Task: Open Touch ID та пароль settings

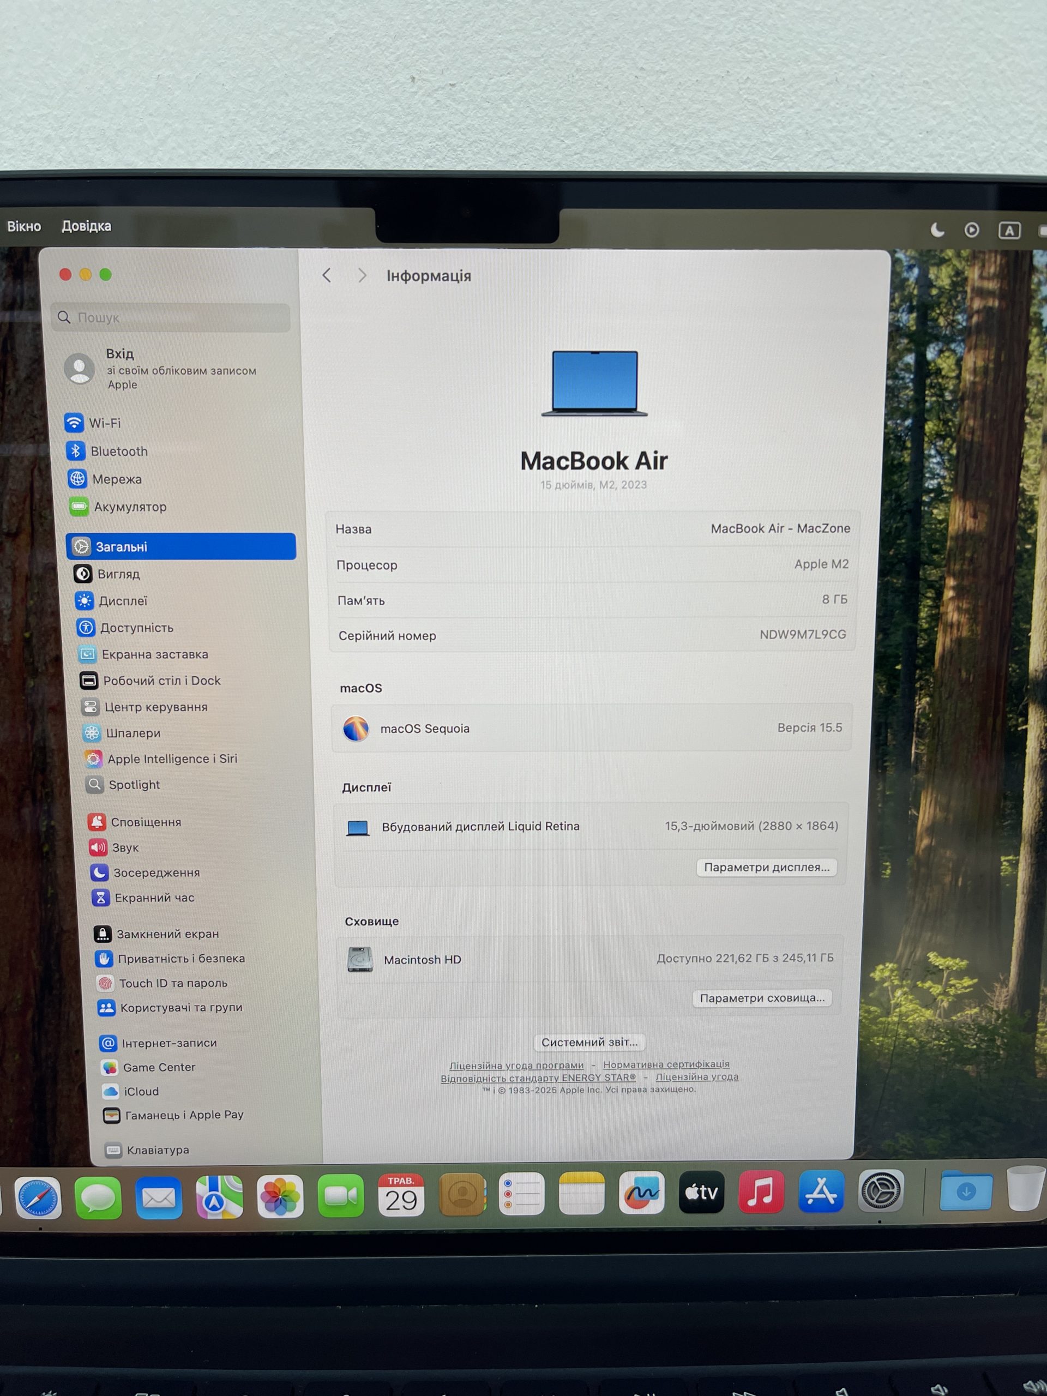Action: coord(162,983)
